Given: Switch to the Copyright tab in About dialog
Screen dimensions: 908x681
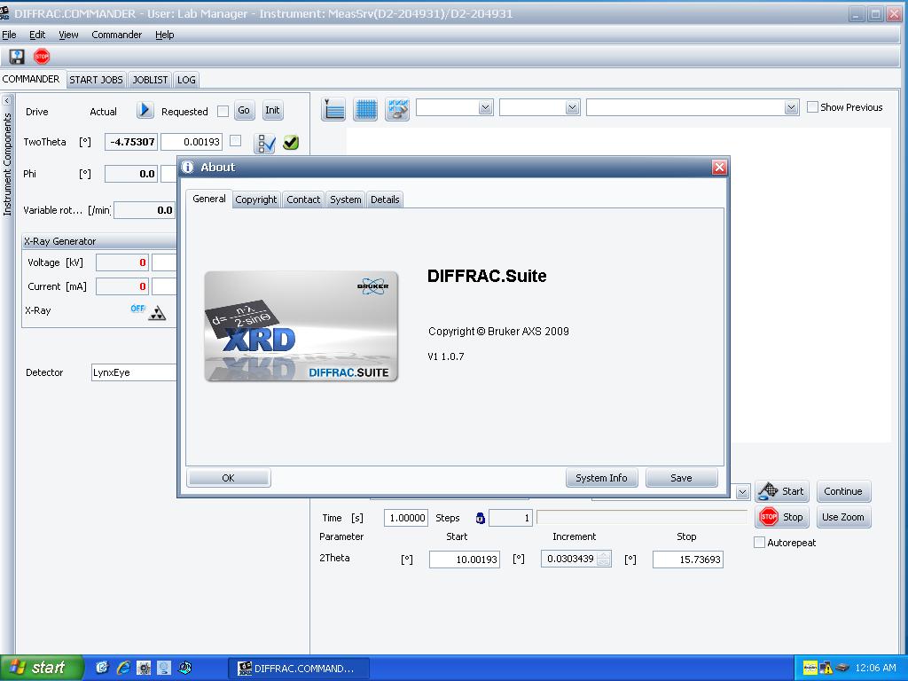Looking at the screenshot, I should click(256, 200).
